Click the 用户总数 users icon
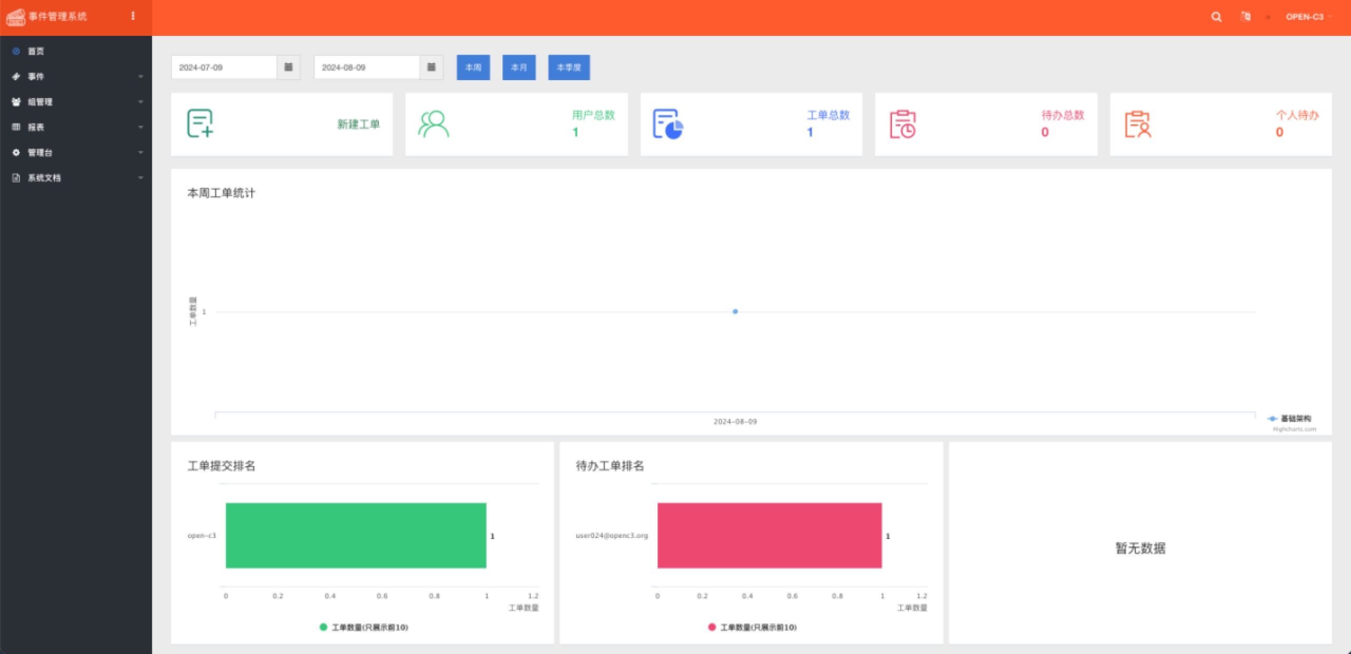The width and height of the screenshot is (1351, 654). [x=433, y=124]
